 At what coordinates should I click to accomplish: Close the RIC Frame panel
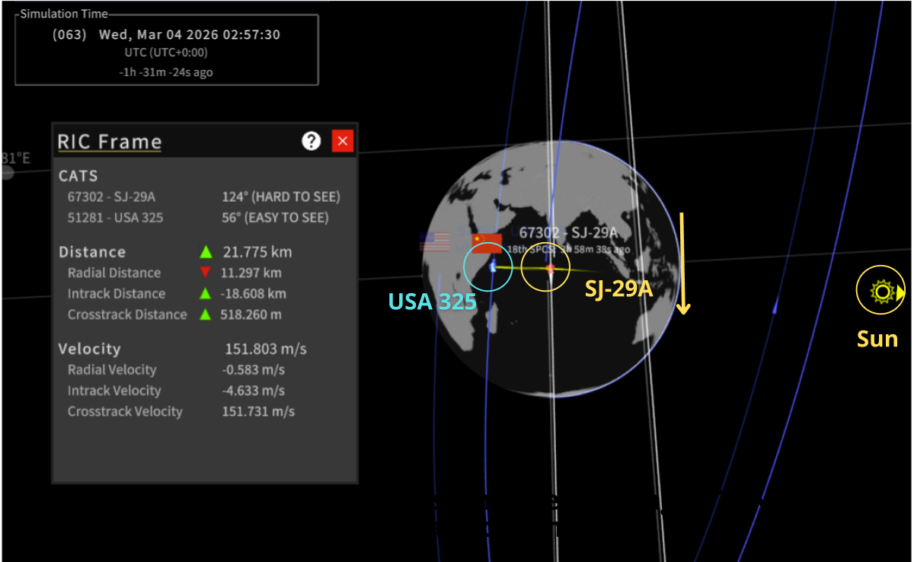[342, 141]
